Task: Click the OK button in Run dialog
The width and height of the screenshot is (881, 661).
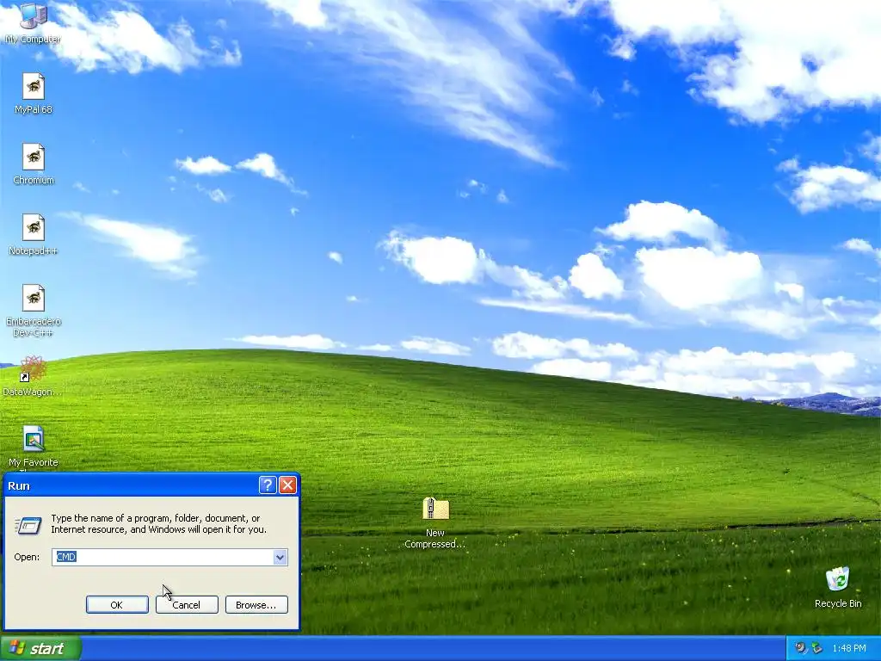Action: tap(117, 605)
